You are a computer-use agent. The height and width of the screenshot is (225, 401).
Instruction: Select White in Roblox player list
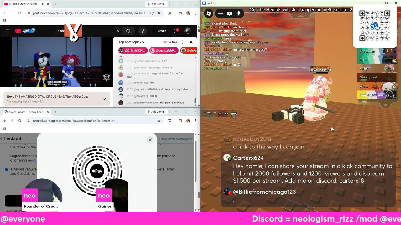pos(377,86)
